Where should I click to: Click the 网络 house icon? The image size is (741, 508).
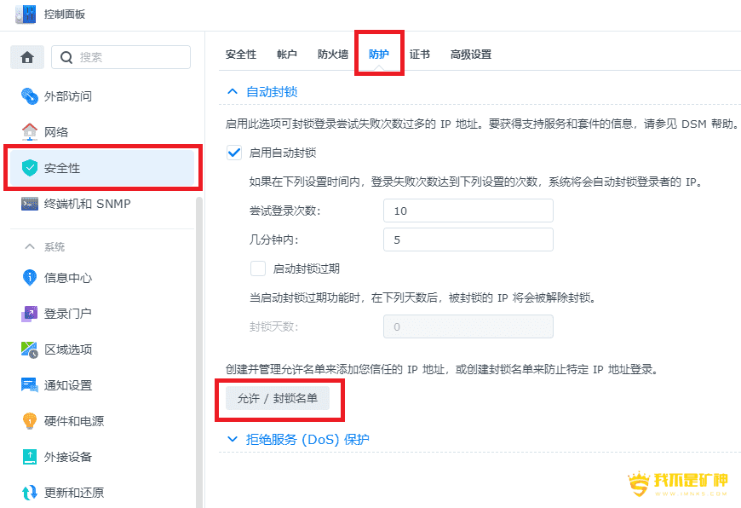[x=30, y=132]
